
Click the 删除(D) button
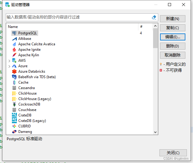pyautogui.click(x=173, y=46)
